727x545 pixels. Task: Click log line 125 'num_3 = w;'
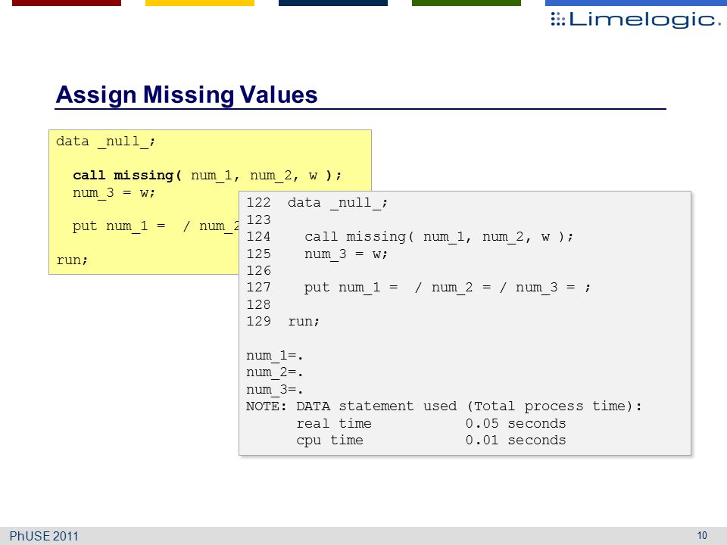(317, 254)
